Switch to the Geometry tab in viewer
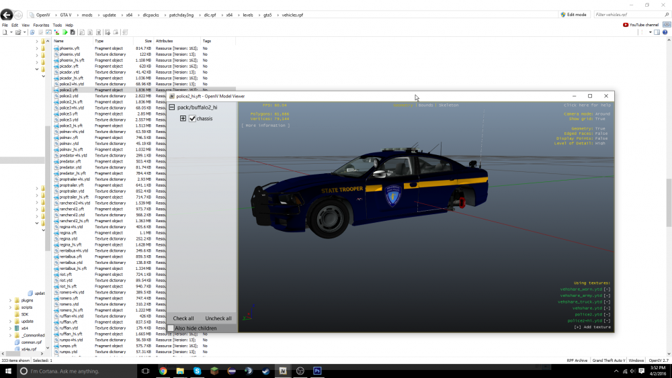Viewport: 672px width, 378px height. point(403,105)
